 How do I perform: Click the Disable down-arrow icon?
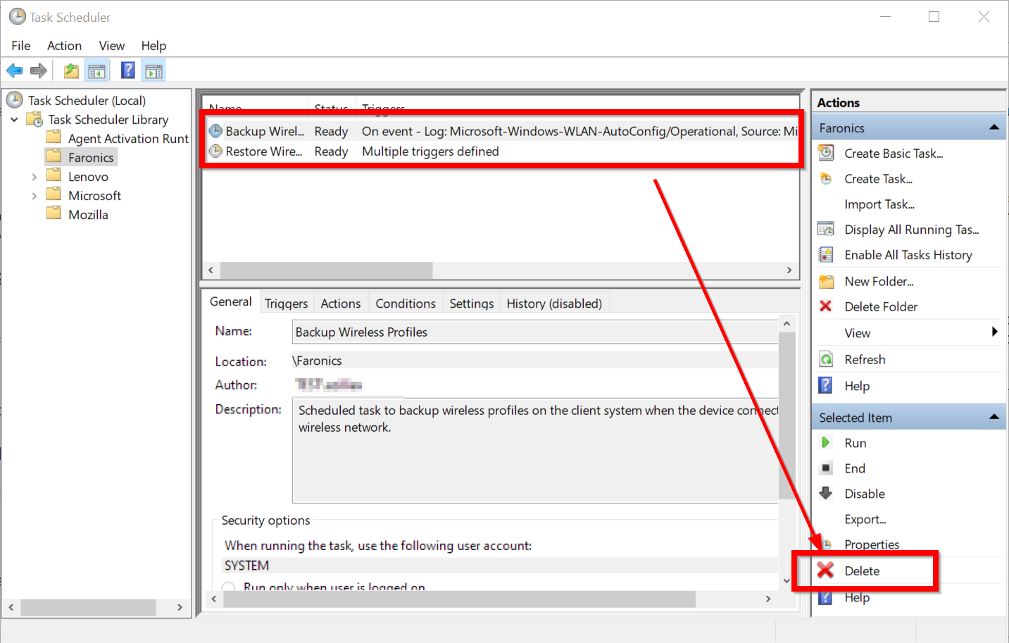click(x=826, y=494)
